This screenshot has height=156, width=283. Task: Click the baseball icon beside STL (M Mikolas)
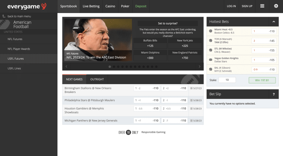tap(210, 50)
